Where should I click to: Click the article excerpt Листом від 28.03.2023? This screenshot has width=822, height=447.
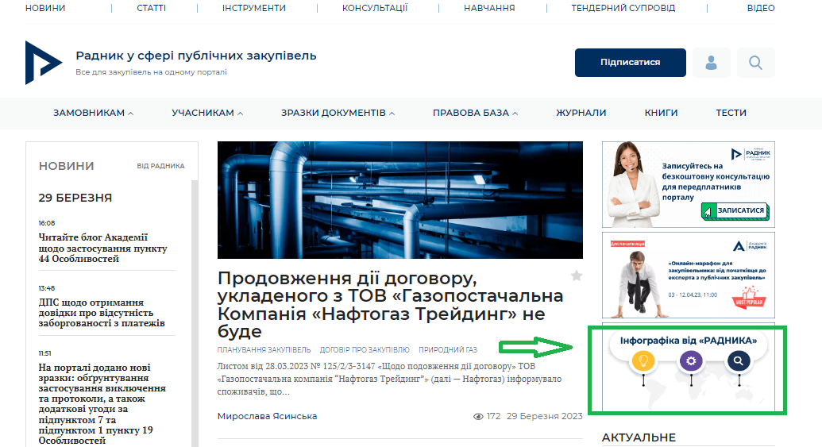(x=389, y=379)
